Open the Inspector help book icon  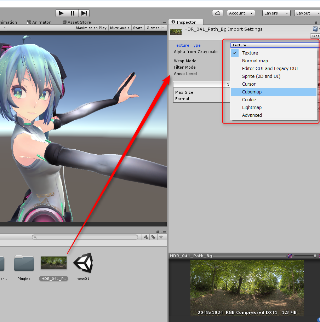tap(315, 29)
